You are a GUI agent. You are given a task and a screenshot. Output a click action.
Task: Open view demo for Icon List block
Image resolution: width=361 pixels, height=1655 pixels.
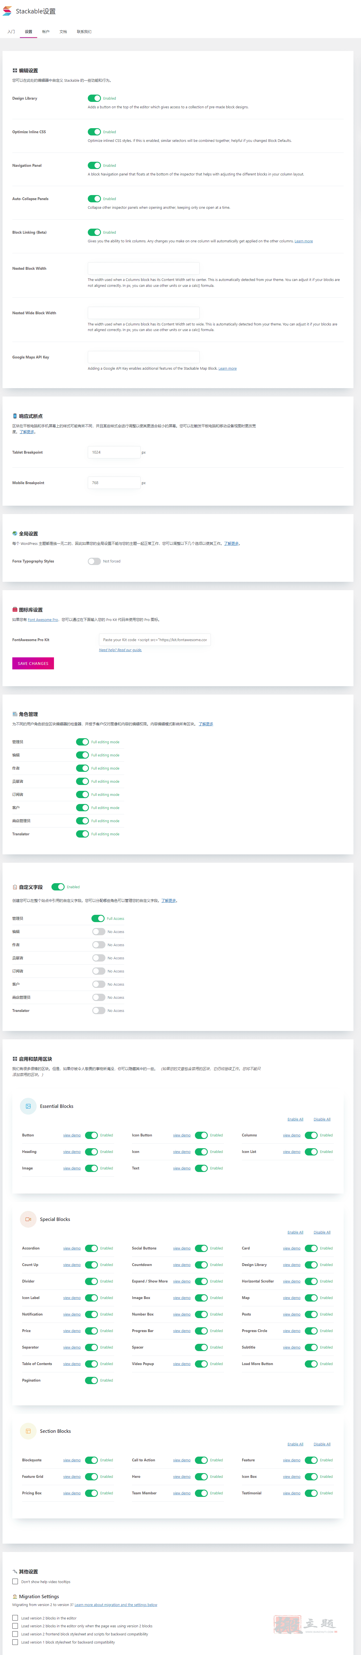pos(292,1152)
